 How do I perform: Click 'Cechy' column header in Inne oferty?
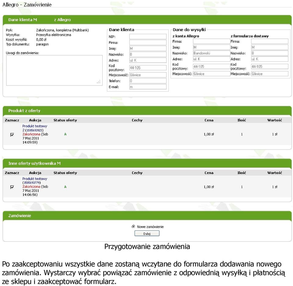tap(137, 173)
